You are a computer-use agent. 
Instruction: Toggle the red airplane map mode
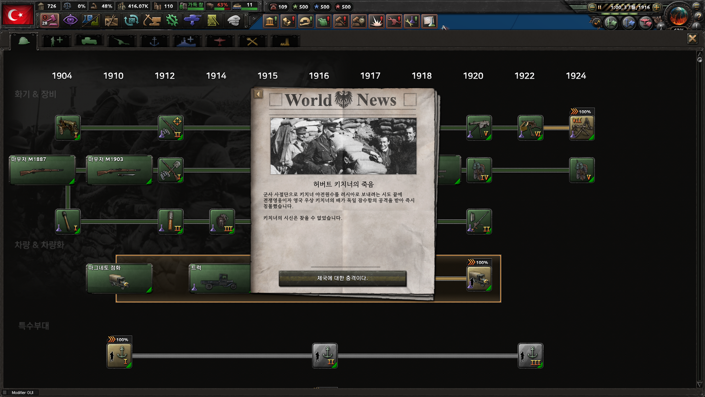[x=645, y=23]
